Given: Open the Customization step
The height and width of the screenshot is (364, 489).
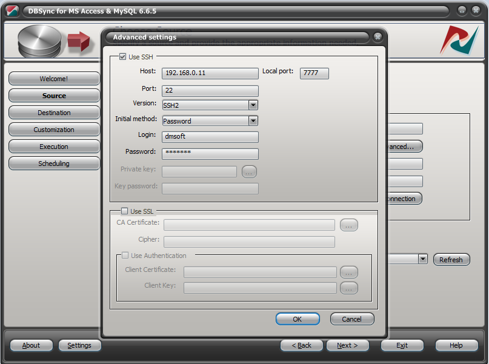Looking at the screenshot, I should coord(54,130).
